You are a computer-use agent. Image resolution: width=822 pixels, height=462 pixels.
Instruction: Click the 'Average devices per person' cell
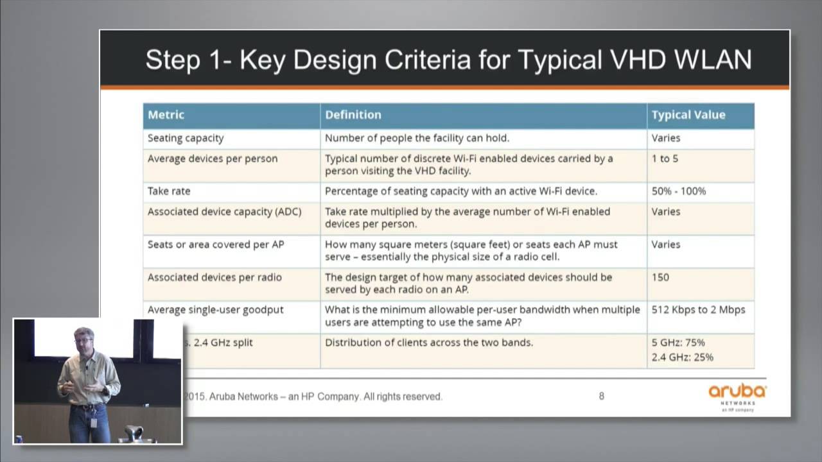click(231, 166)
